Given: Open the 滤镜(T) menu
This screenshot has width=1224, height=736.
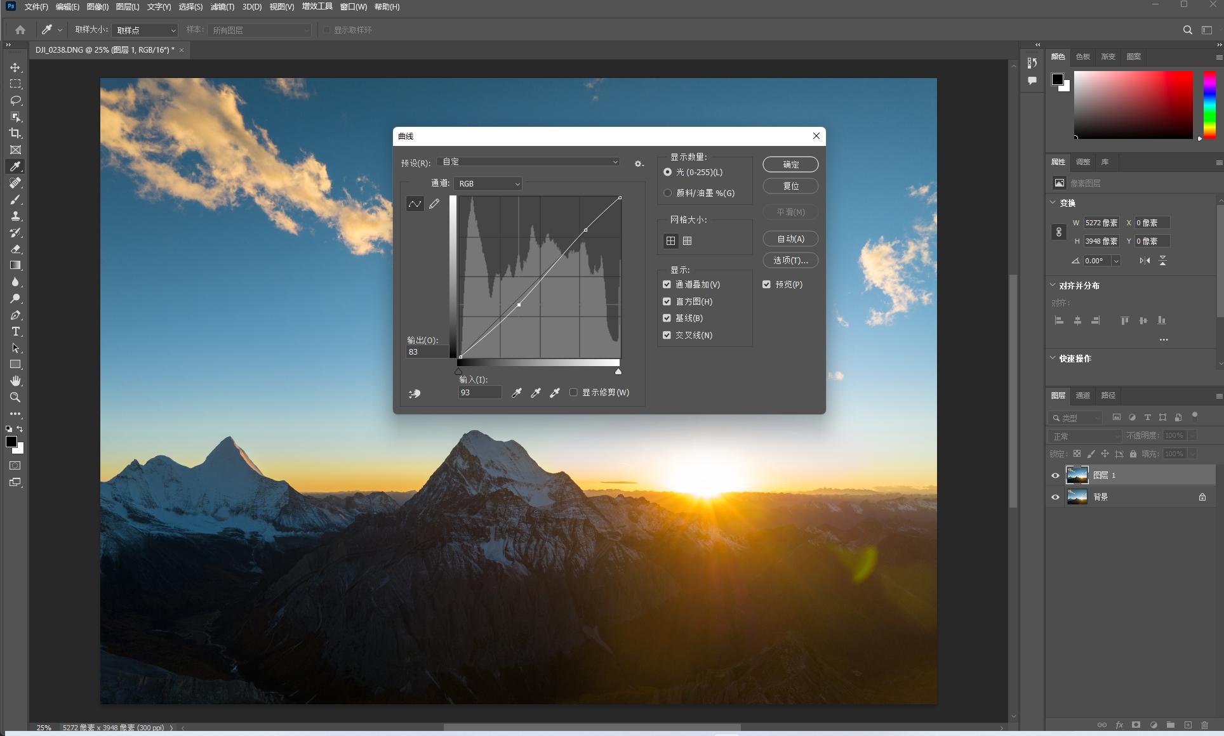Looking at the screenshot, I should (222, 7).
